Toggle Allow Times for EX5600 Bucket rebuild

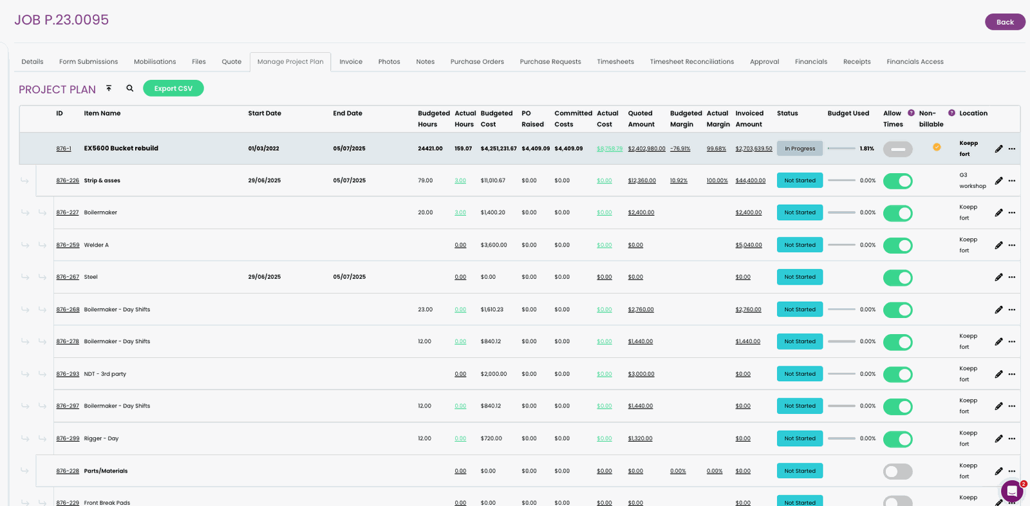tap(898, 149)
